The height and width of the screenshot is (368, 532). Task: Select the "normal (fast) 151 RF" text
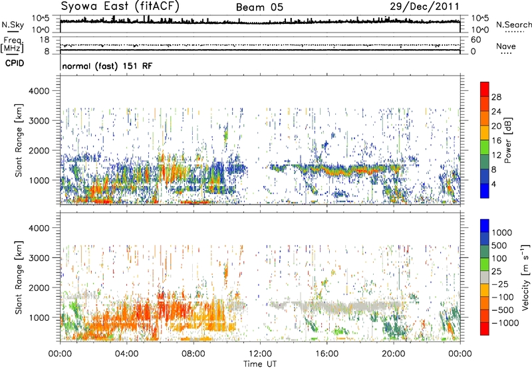point(107,66)
